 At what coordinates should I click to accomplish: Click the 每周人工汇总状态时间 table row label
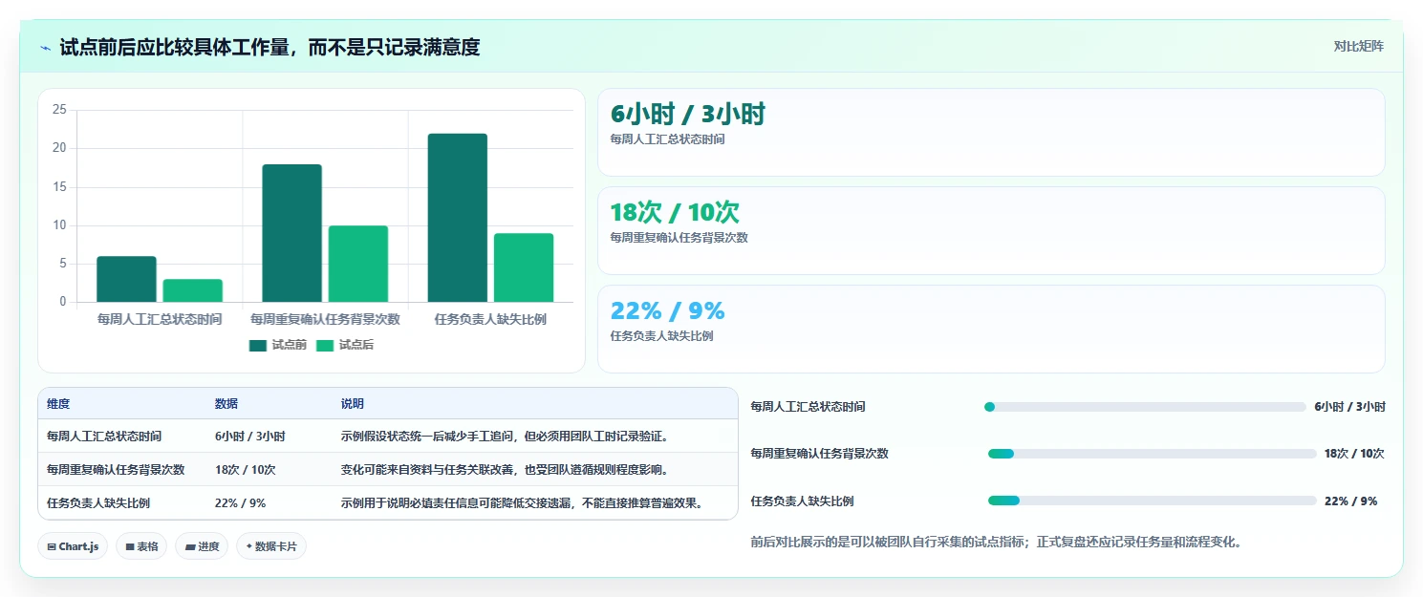coord(104,437)
